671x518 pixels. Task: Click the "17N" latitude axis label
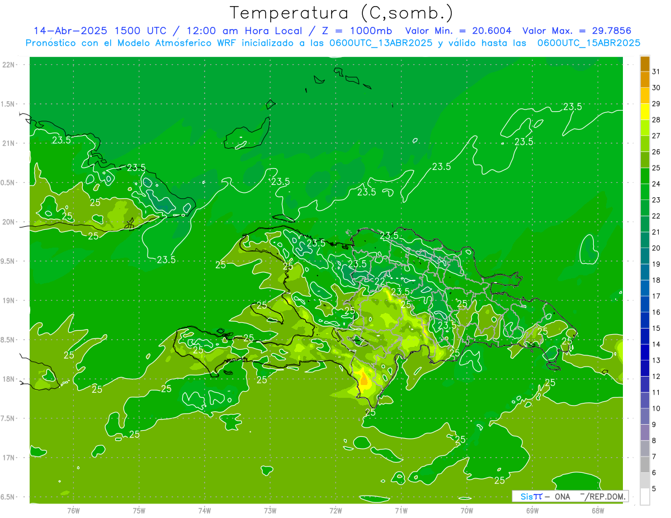click(x=8, y=458)
